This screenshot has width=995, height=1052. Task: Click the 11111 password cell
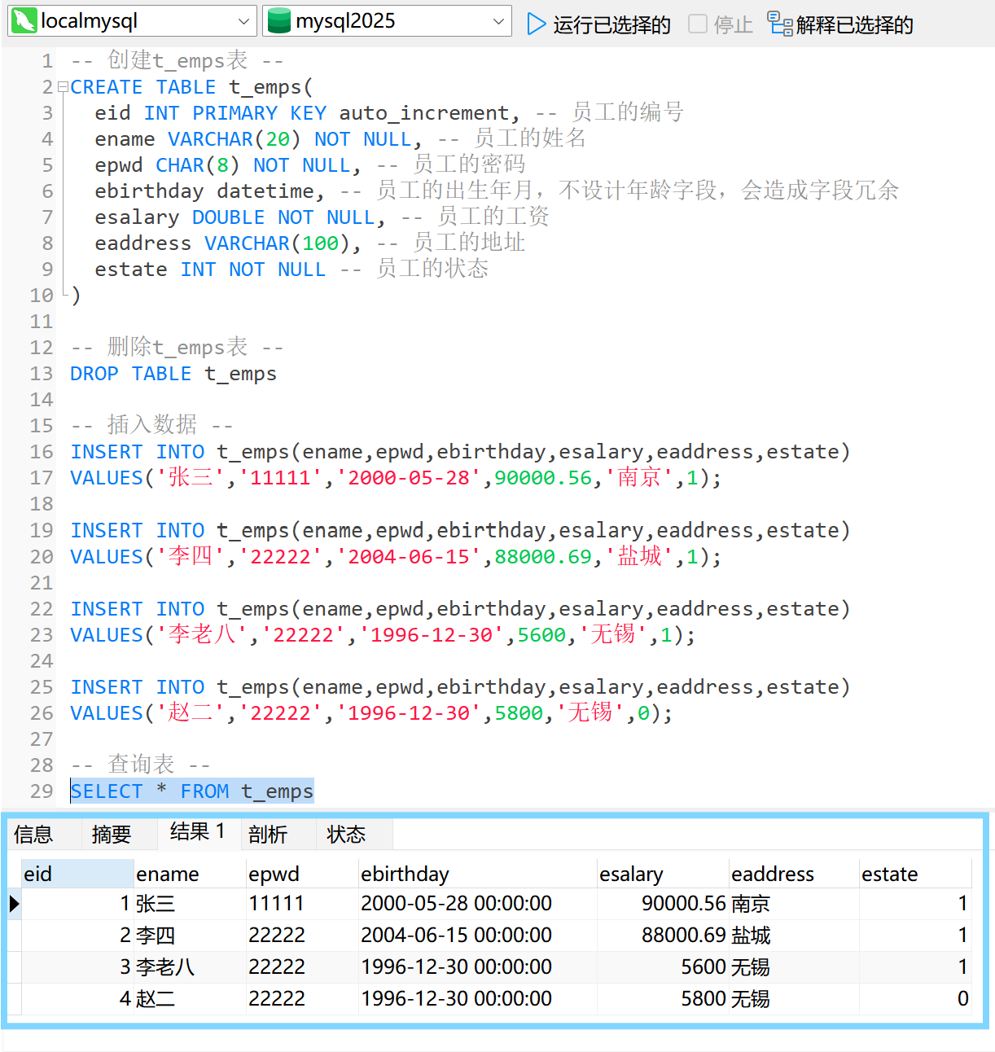302,904
